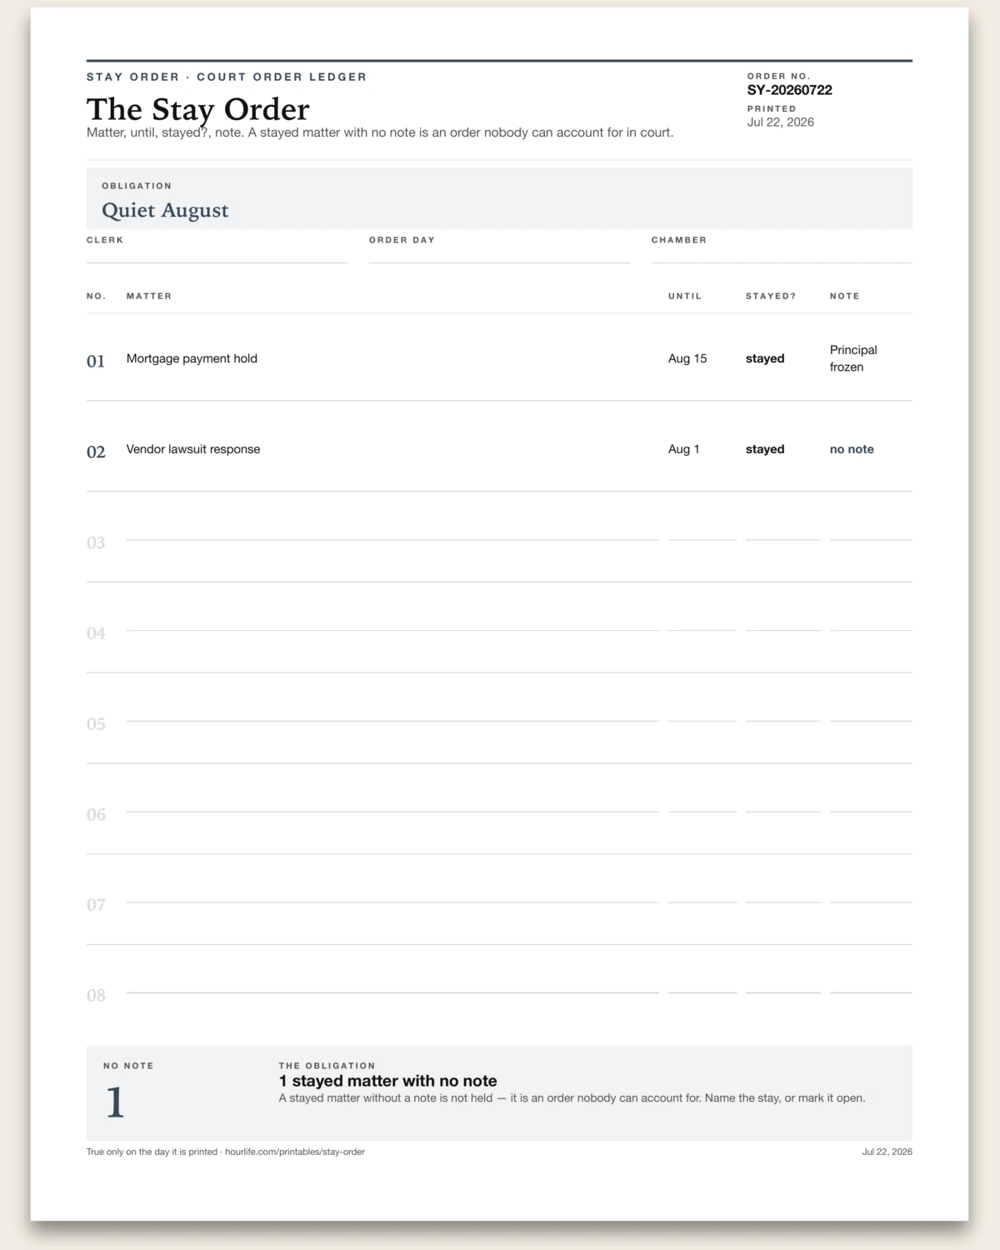Click the Order Day blank field
The height and width of the screenshot is (1250, 1000).
(x=499, y=255)
